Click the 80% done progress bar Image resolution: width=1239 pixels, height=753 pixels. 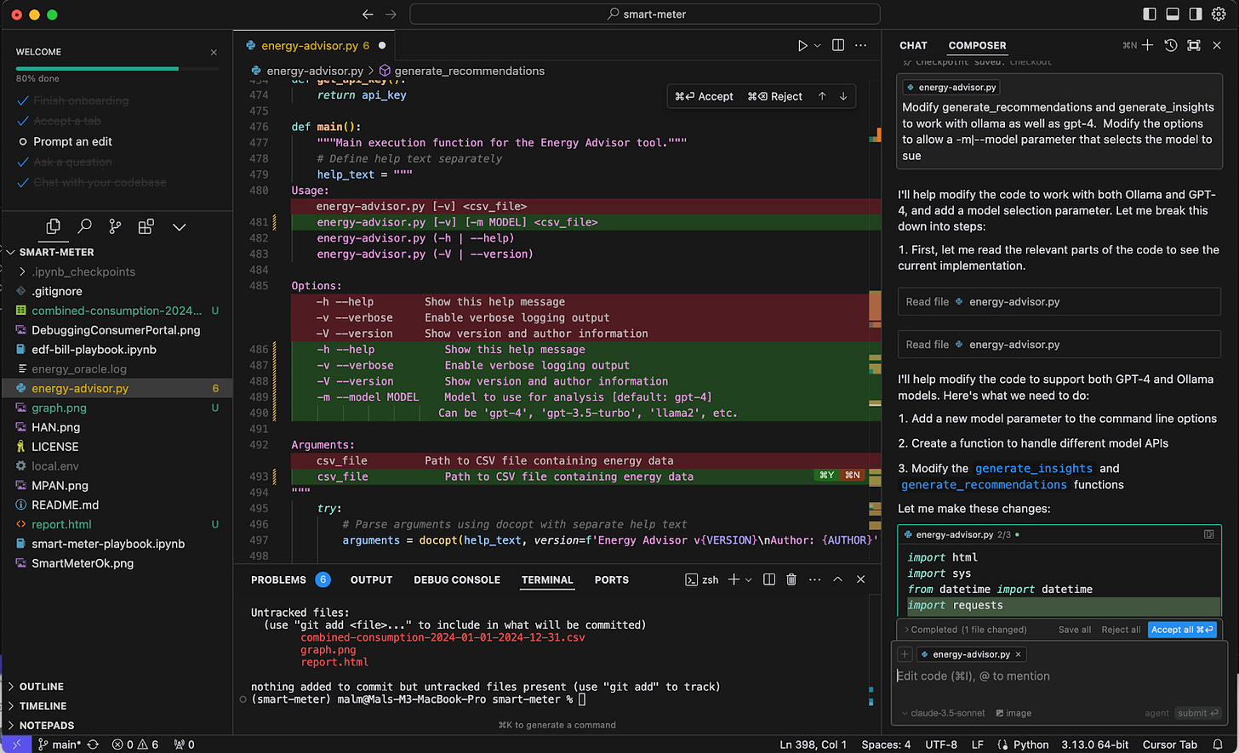[117, 68]
